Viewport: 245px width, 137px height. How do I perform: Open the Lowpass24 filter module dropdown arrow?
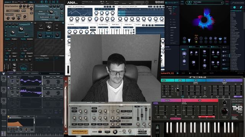click(32, 23)
